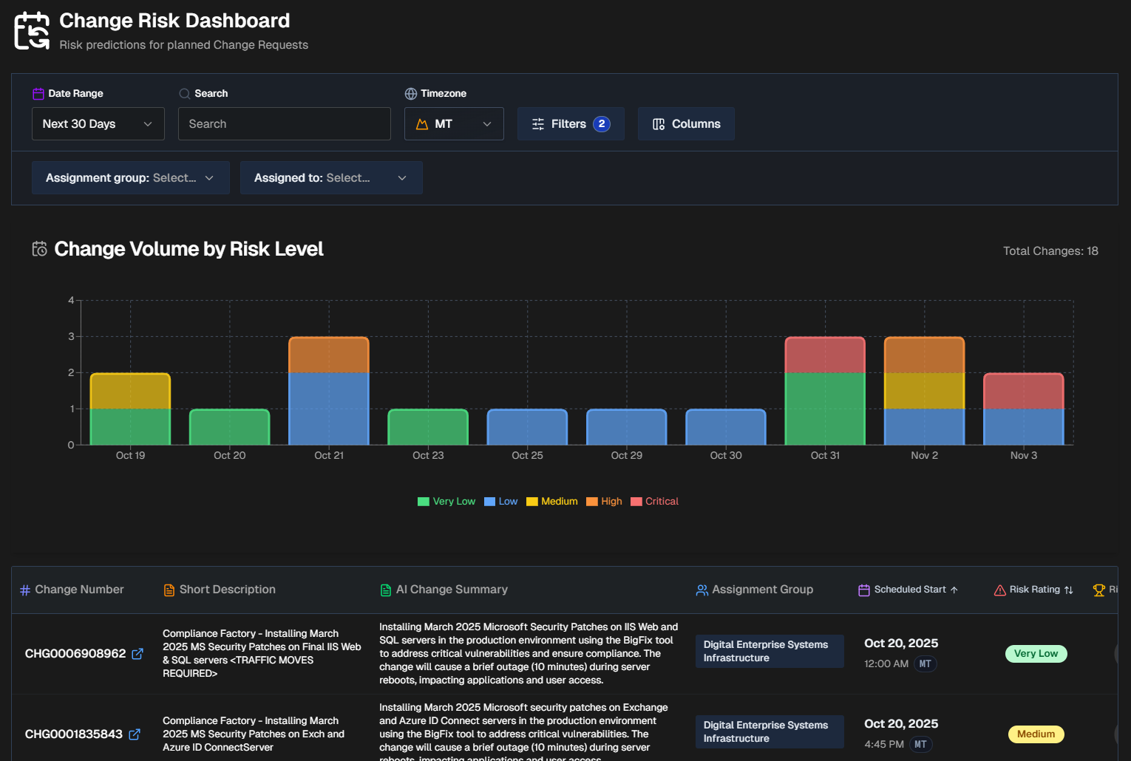Open the Next 30 Days date range dropdown
The height and width of the screenshot is (761, 1131).
click(98, 124)
